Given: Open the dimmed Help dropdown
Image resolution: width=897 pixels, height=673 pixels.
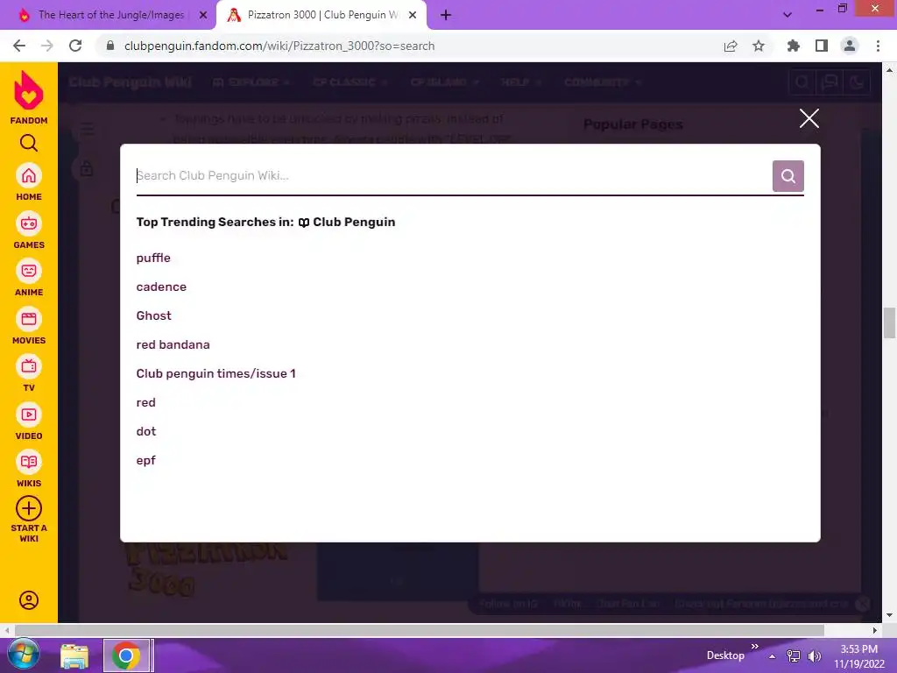Looking at the screenshot, I should (x=521, y=82).
